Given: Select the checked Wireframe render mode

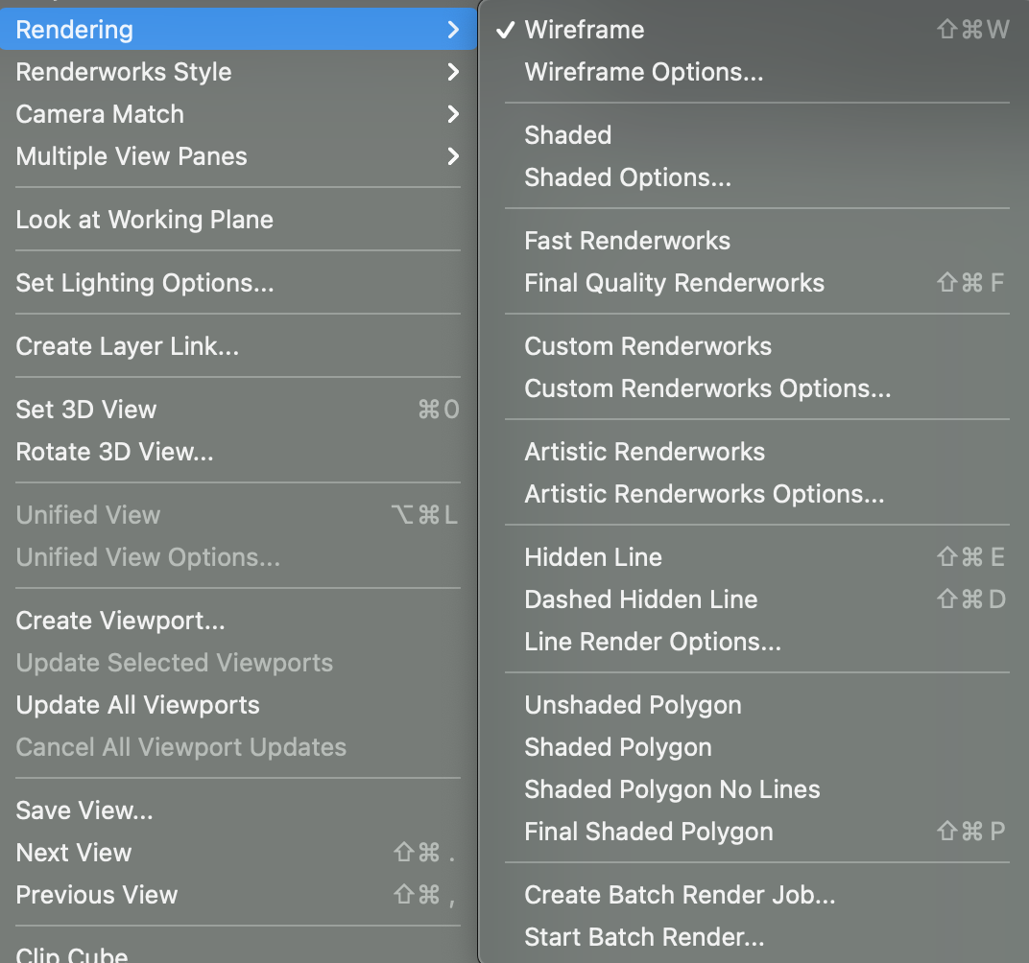Looking at the screenshot, I should tap(584, 30).
